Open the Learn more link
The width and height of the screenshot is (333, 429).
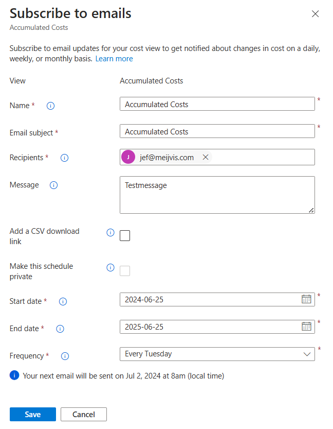click(x=114, y=59)
